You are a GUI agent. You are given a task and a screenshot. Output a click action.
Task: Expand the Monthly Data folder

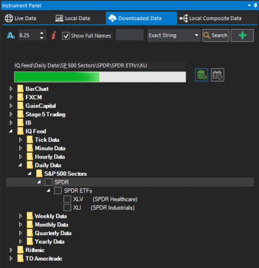click(20, 224)
